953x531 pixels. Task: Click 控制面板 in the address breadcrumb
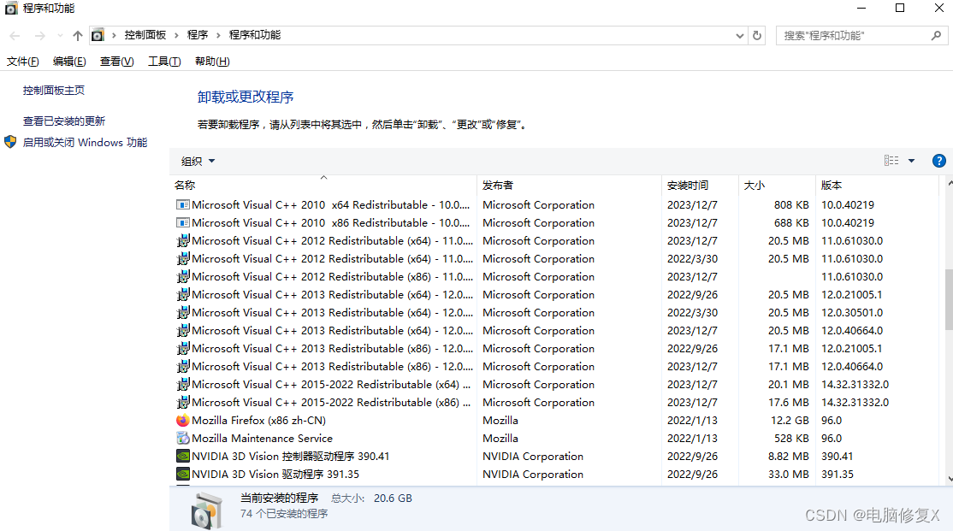tap(145, 35)
